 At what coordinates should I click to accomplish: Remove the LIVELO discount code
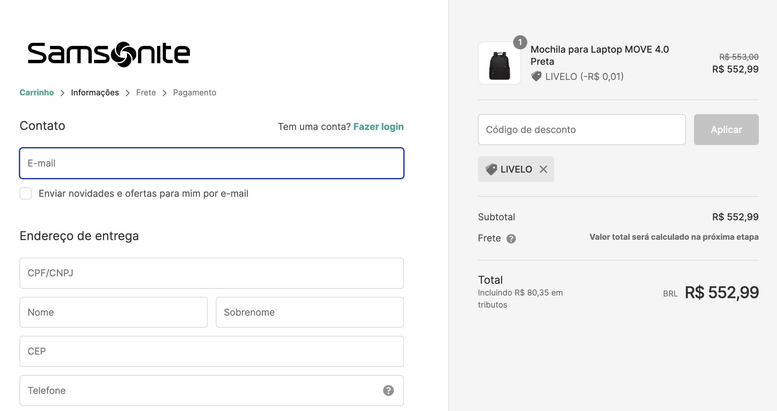click(543, 169)
